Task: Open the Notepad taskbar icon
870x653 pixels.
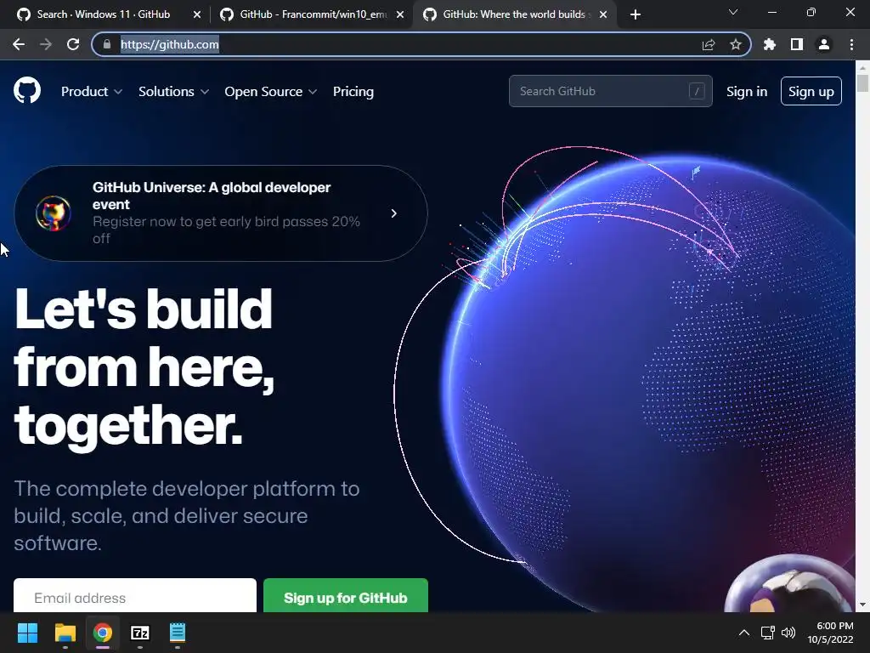Action: click(177, 633)
